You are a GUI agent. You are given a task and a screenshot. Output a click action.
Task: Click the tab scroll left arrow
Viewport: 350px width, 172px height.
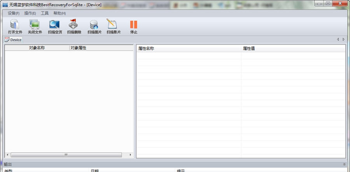click(x=338, y=39)
